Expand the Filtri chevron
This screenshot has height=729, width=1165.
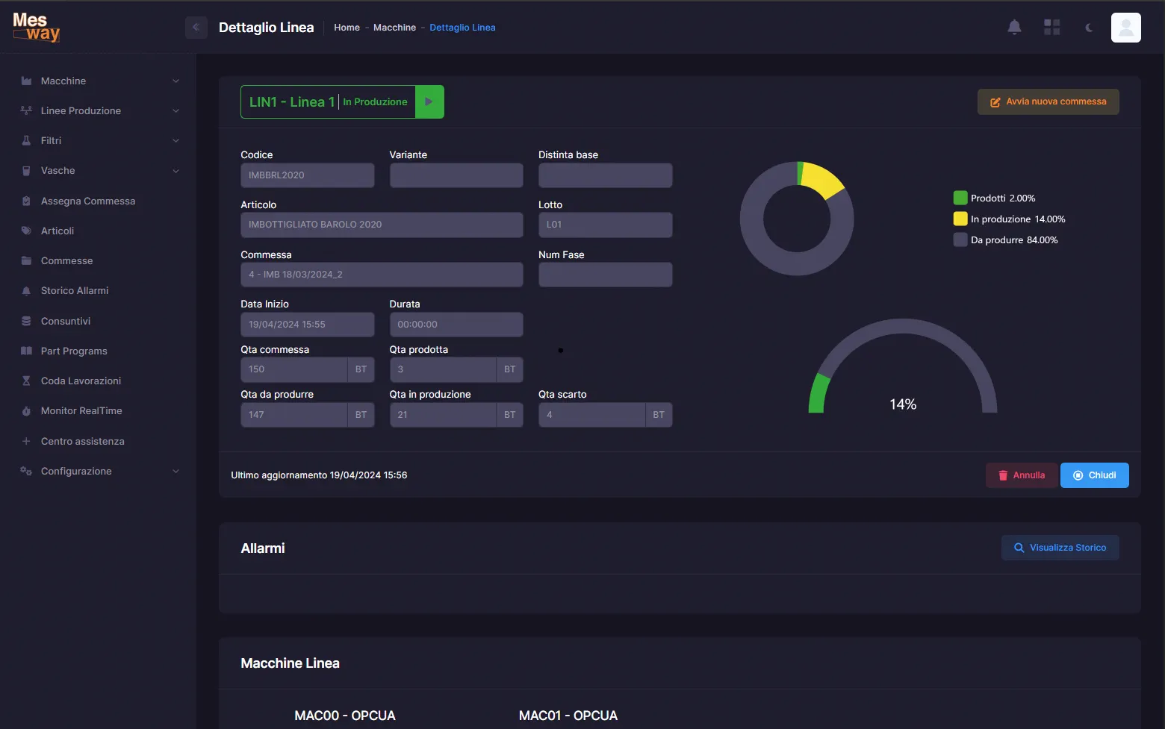[176, 140]
